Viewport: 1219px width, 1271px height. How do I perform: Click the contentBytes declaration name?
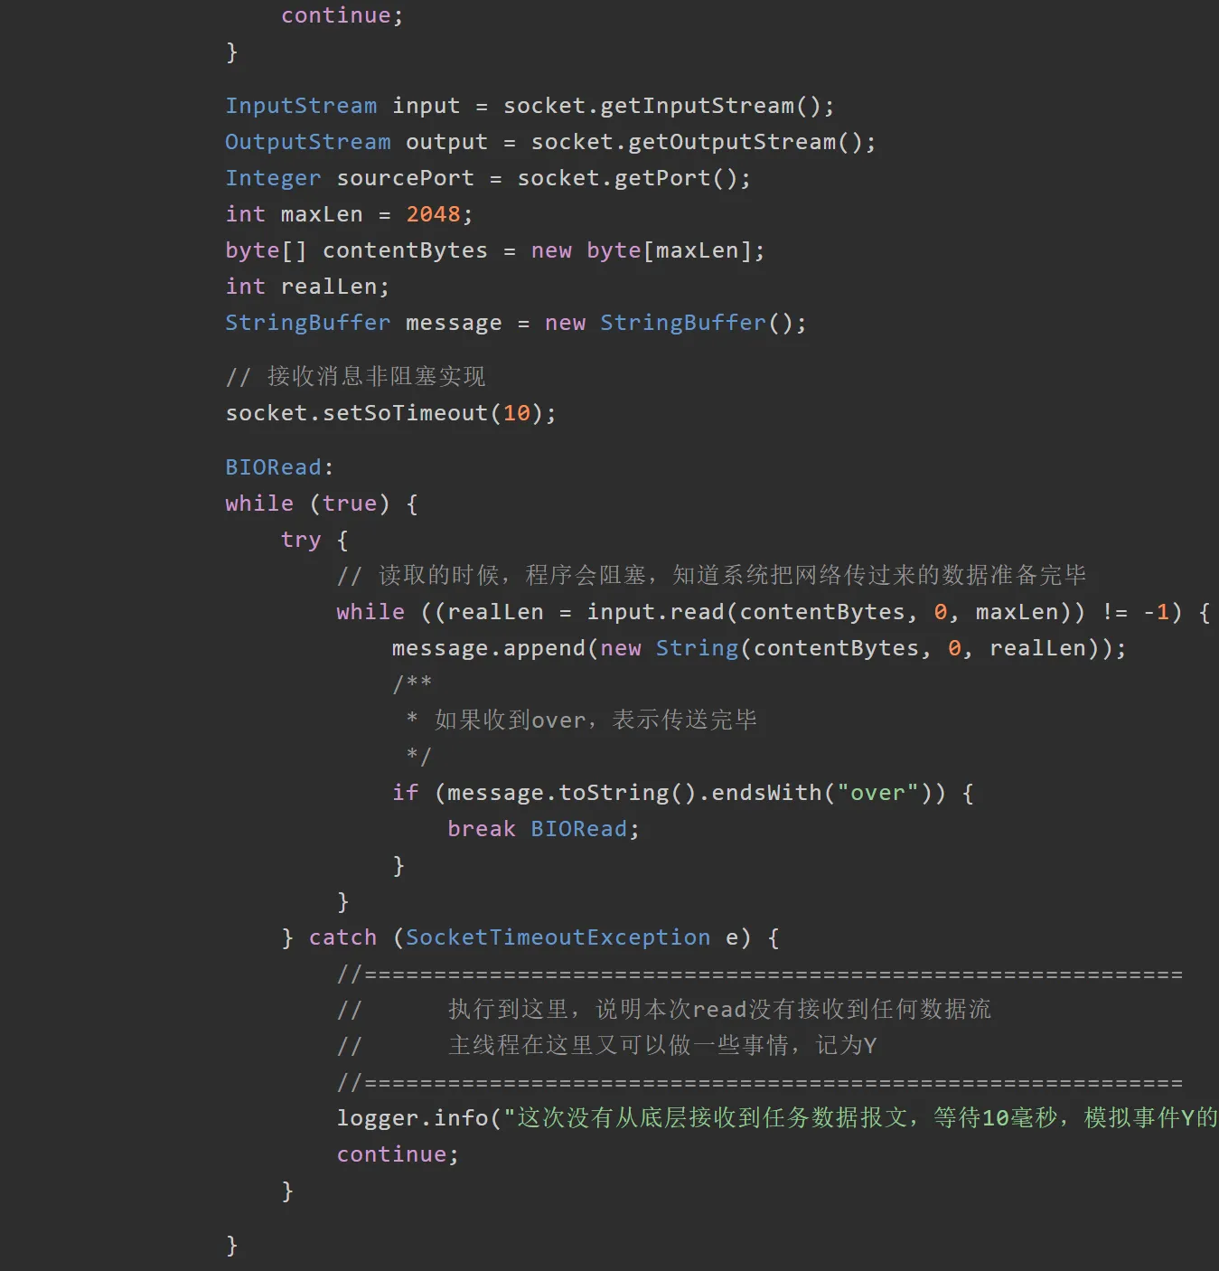click(x=405, y=250)
